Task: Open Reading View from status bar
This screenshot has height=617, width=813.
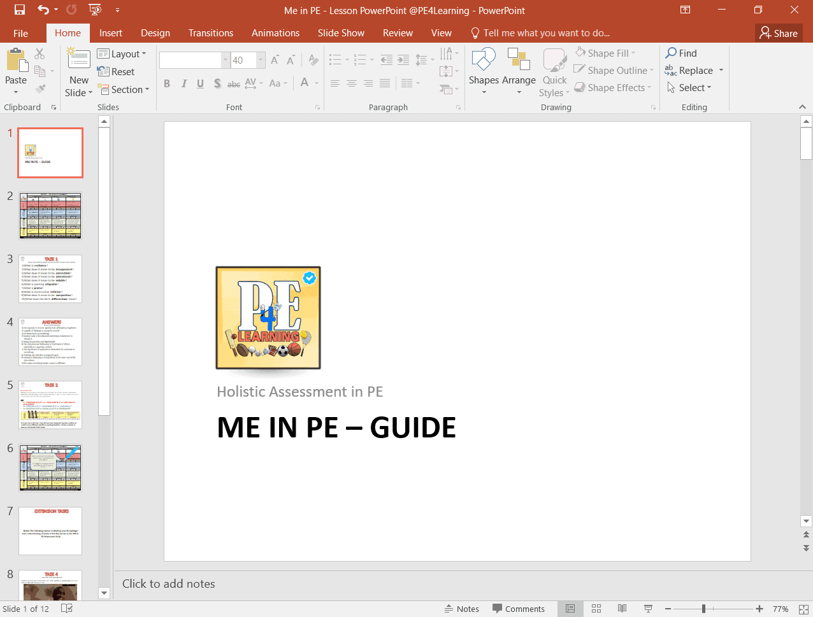Action: click(x=622, y=609)
